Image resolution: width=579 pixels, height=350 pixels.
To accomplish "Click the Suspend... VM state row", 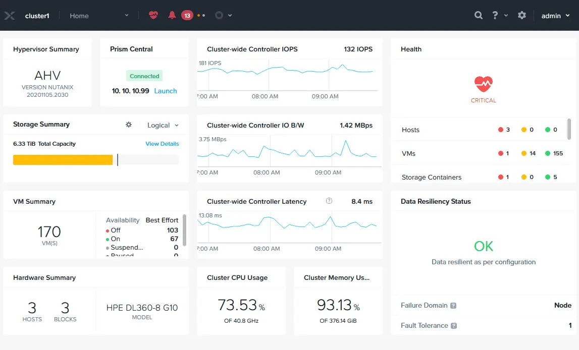I will tap(142, 248).
